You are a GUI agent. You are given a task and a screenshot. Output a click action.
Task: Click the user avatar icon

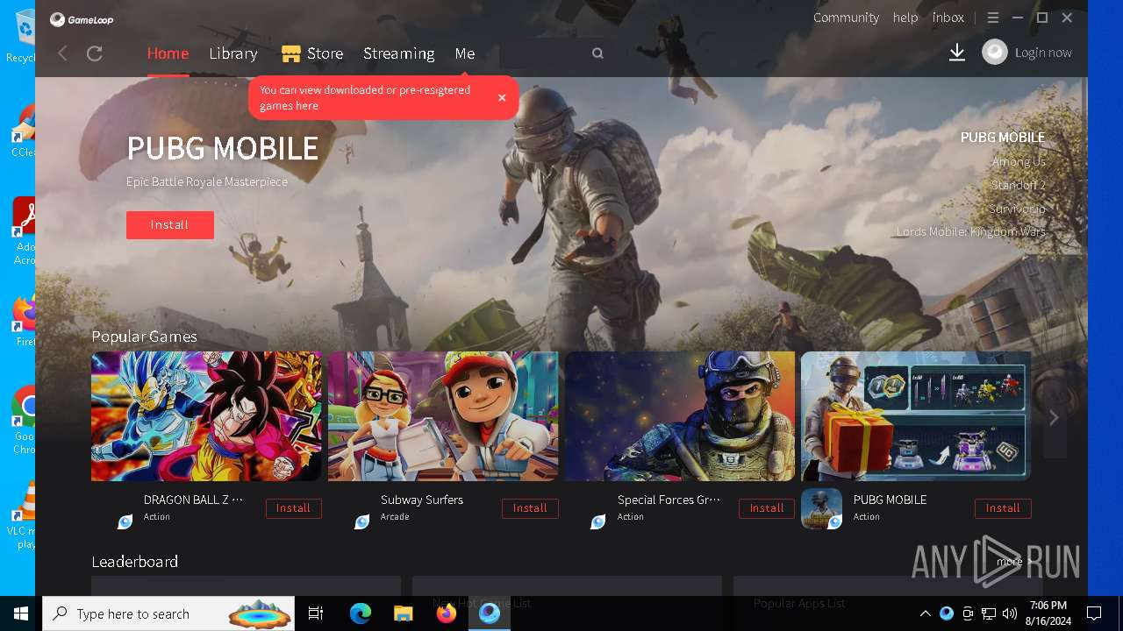click(995, 53)
